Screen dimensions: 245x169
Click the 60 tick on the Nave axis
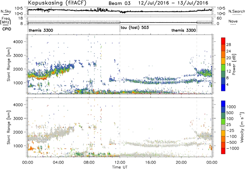[x=219, y=18]
